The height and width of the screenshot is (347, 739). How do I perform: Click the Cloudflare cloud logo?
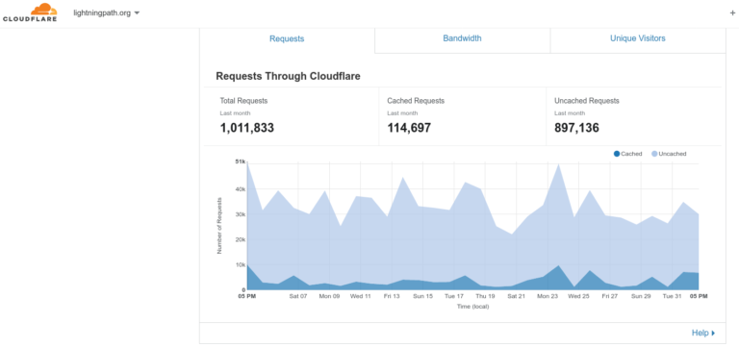(30, 12)
